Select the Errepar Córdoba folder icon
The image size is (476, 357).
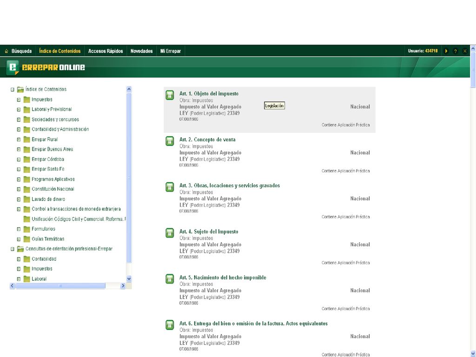(26, 159)
